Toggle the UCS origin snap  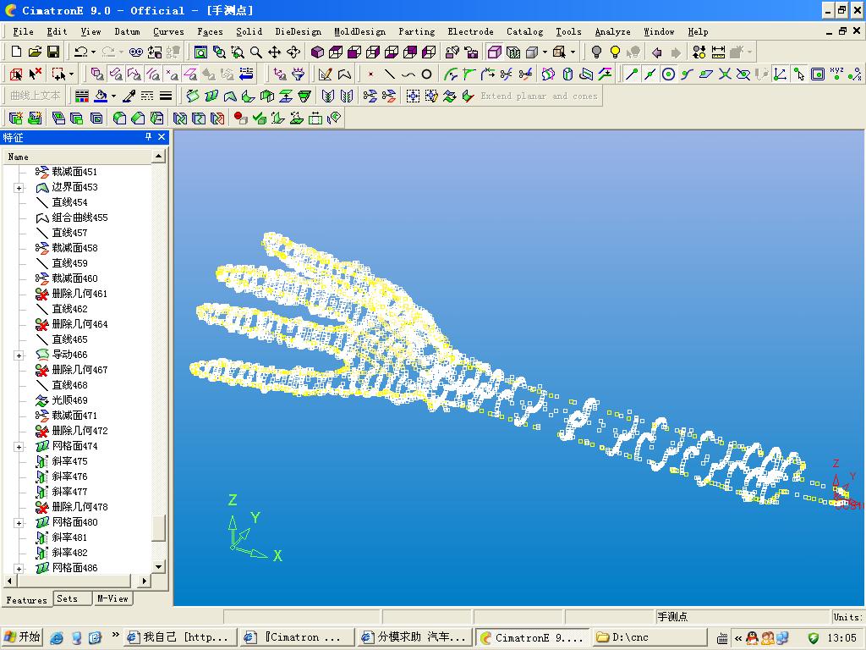[x=780, y=74]
